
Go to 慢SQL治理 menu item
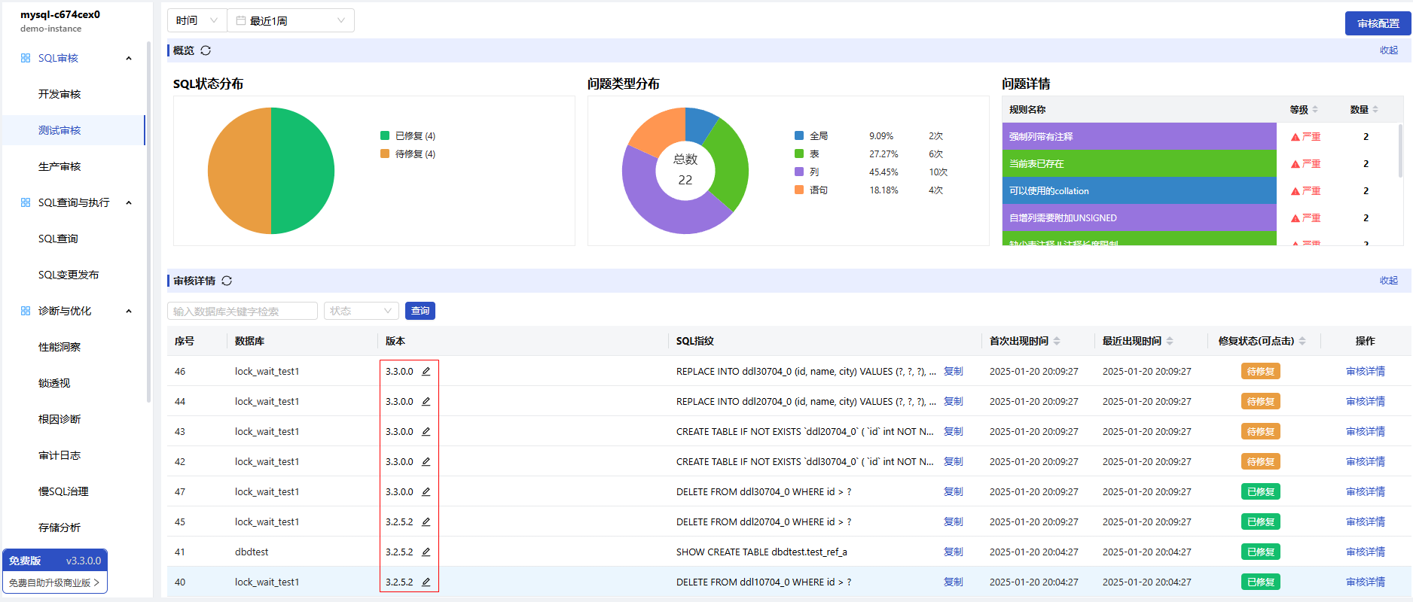[63, 491]
